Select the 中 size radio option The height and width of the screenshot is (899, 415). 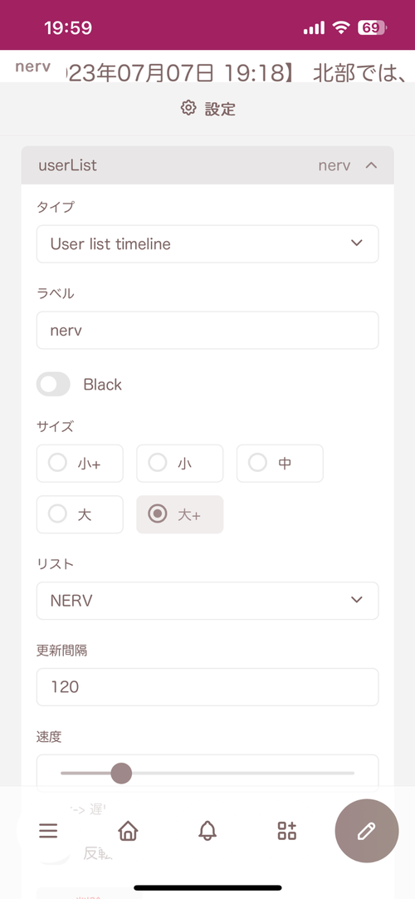pyautogui.click(x=280, y=464)
